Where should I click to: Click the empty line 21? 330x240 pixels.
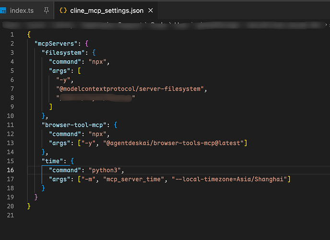point(168,215)
